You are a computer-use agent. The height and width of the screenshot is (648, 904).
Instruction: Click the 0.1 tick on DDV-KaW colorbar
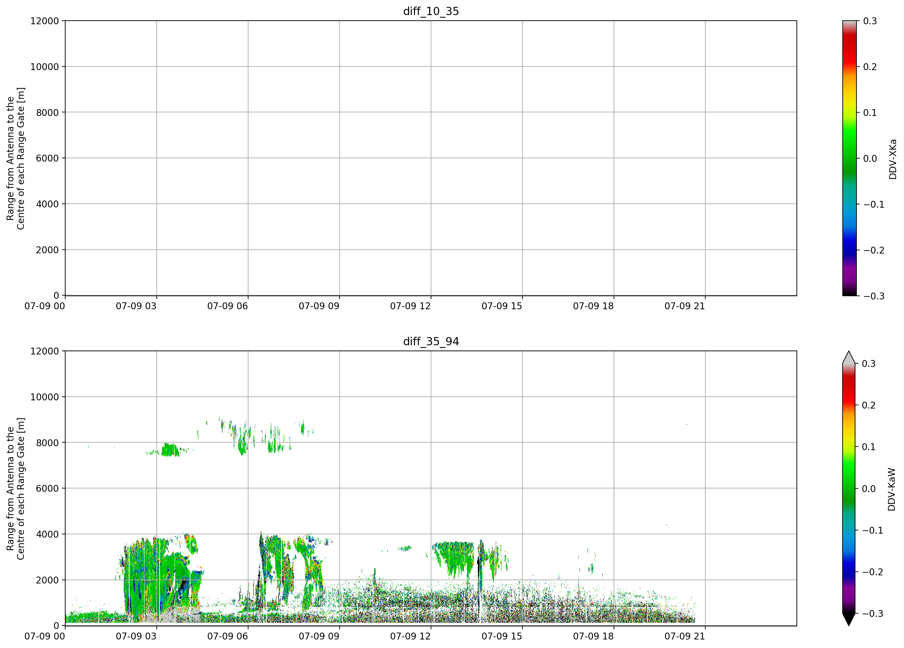point(869,447)
